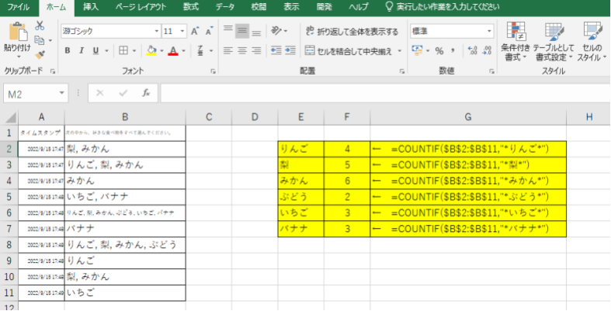This screenshot has height=311, width=611.
Task: Center text horizontally
Action: tap(242, 50)
